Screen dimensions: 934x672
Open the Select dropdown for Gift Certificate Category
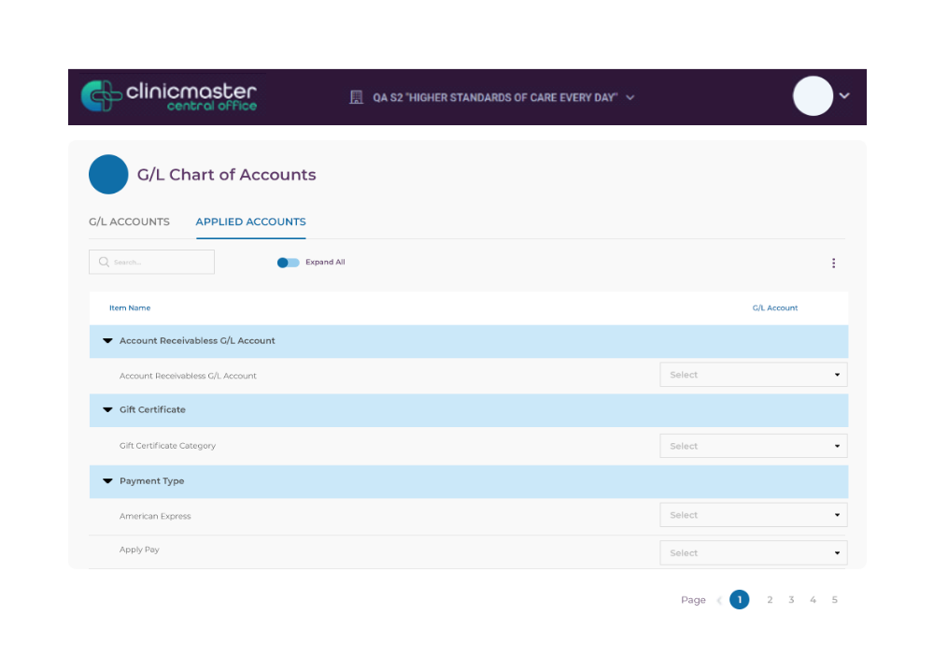[x=753, y=446]
